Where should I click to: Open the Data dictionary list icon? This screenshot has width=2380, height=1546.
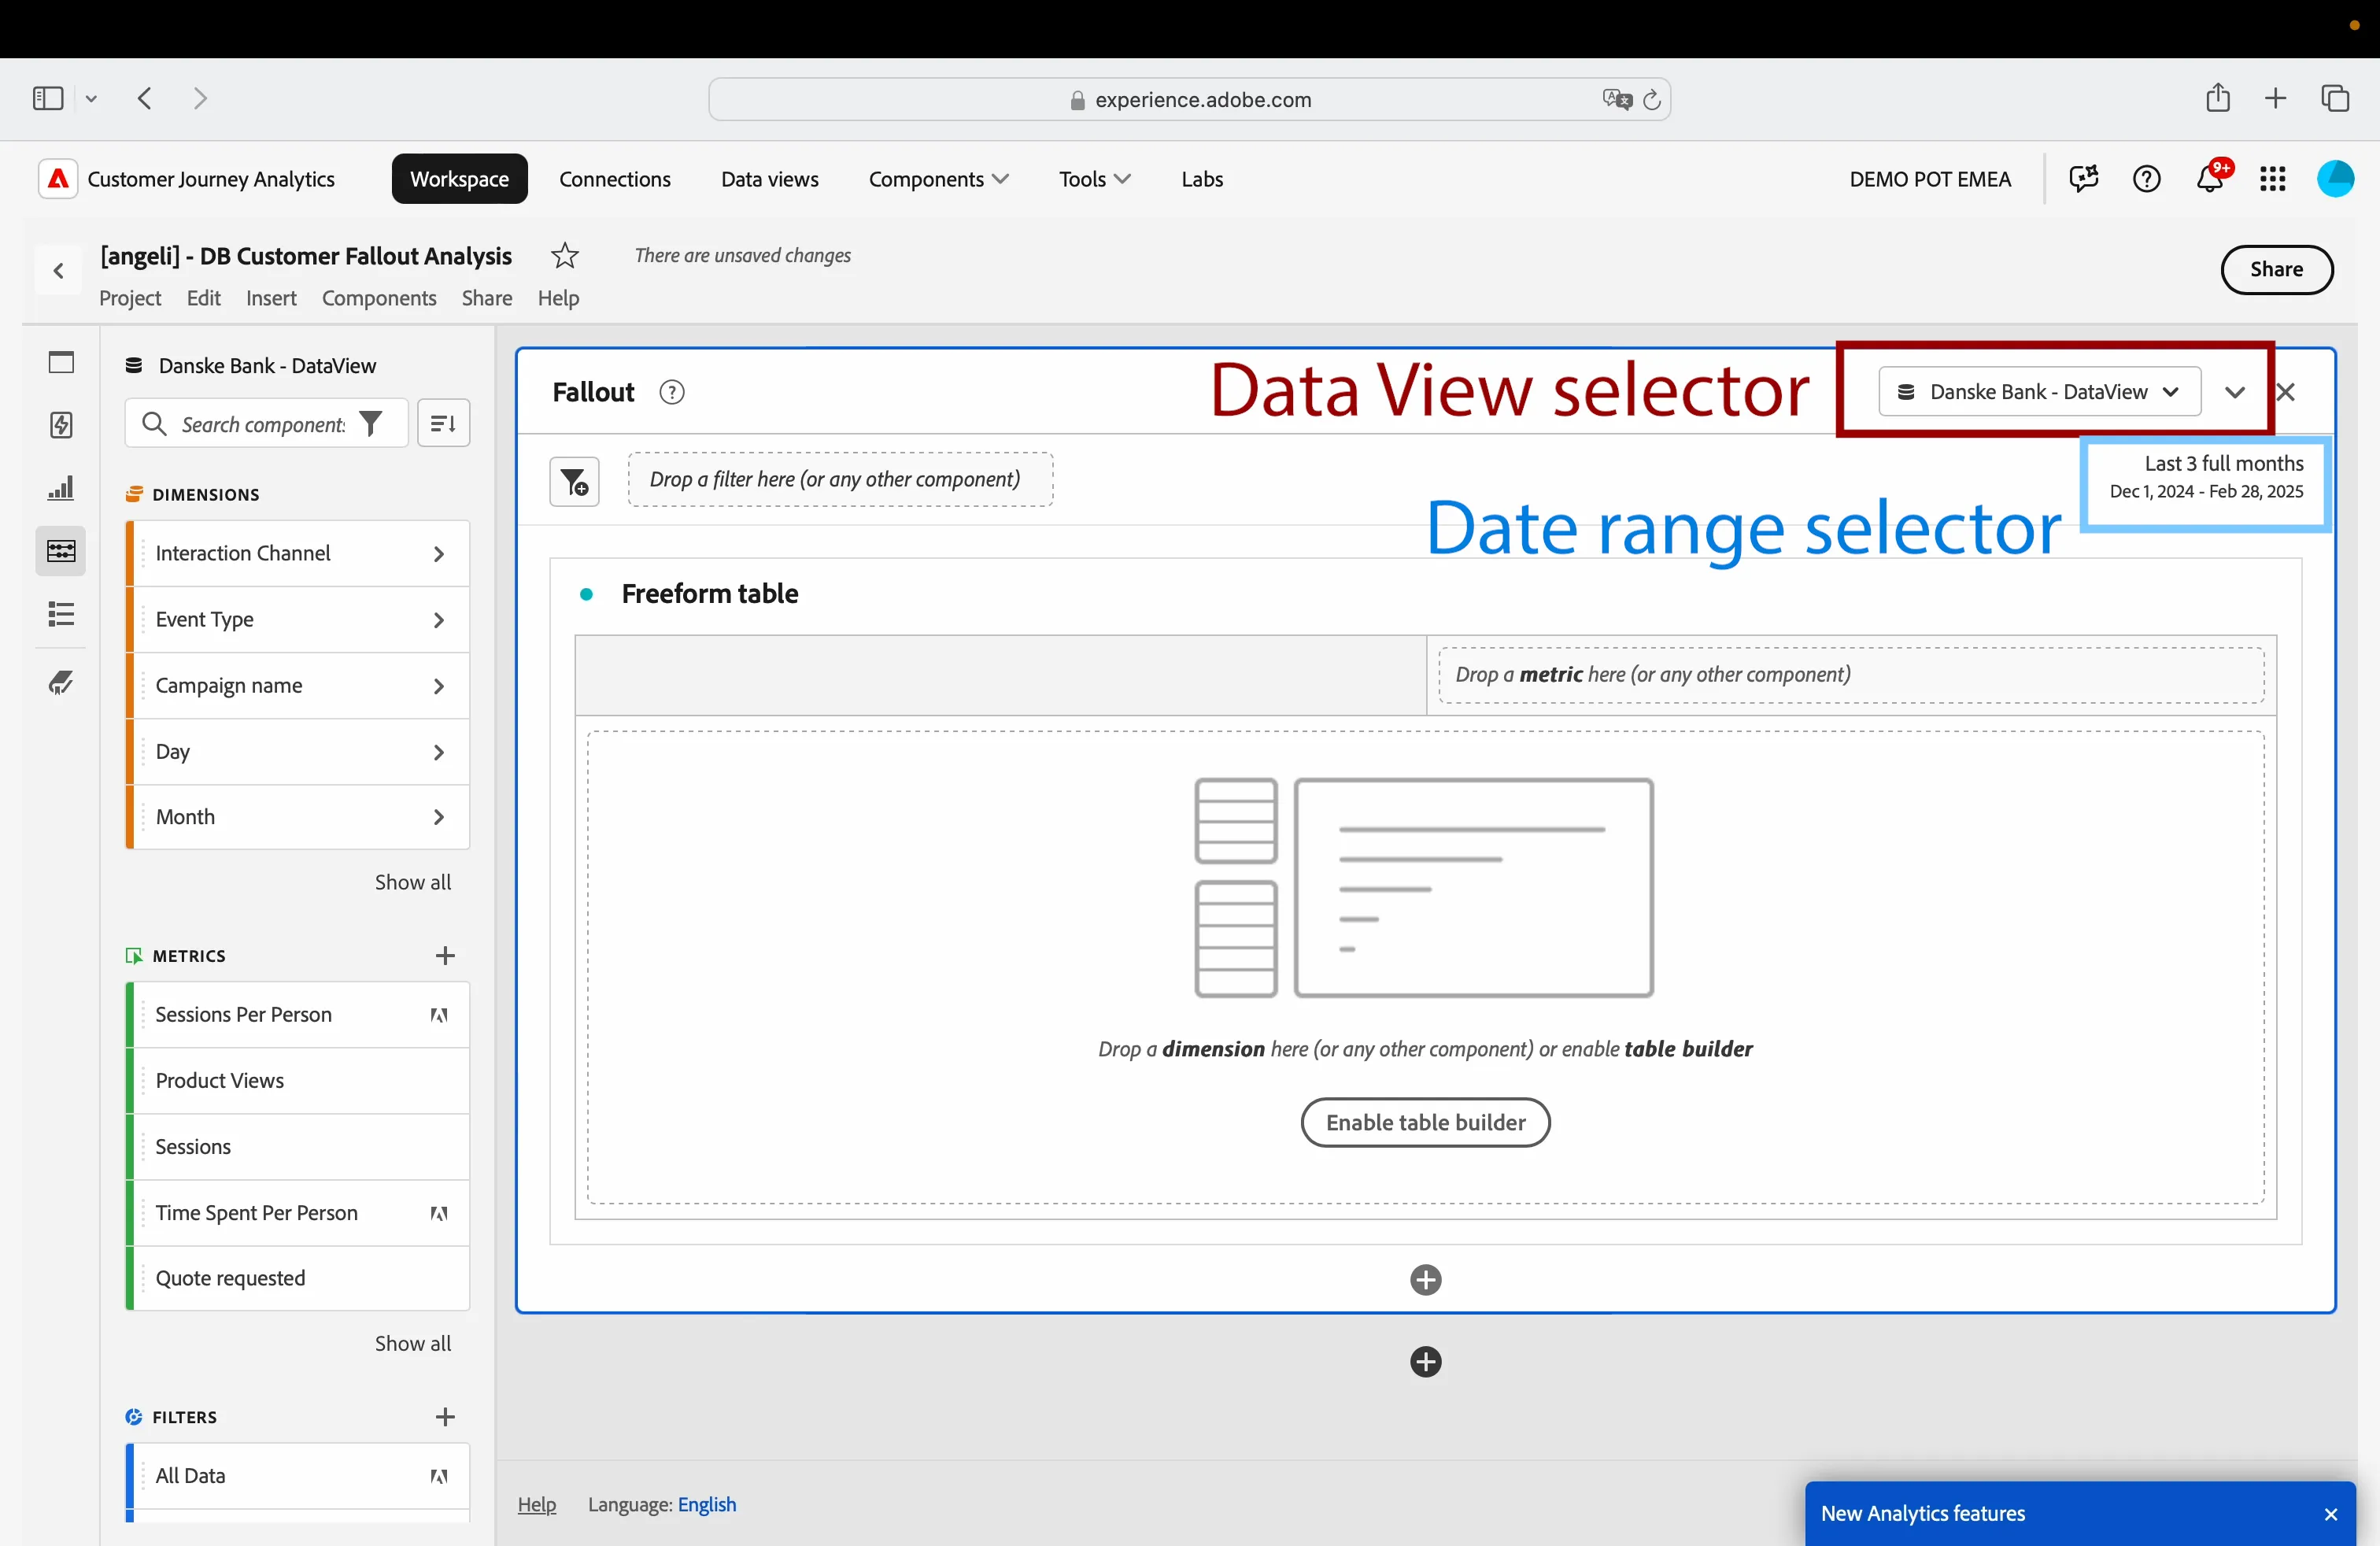pos(61,614)
